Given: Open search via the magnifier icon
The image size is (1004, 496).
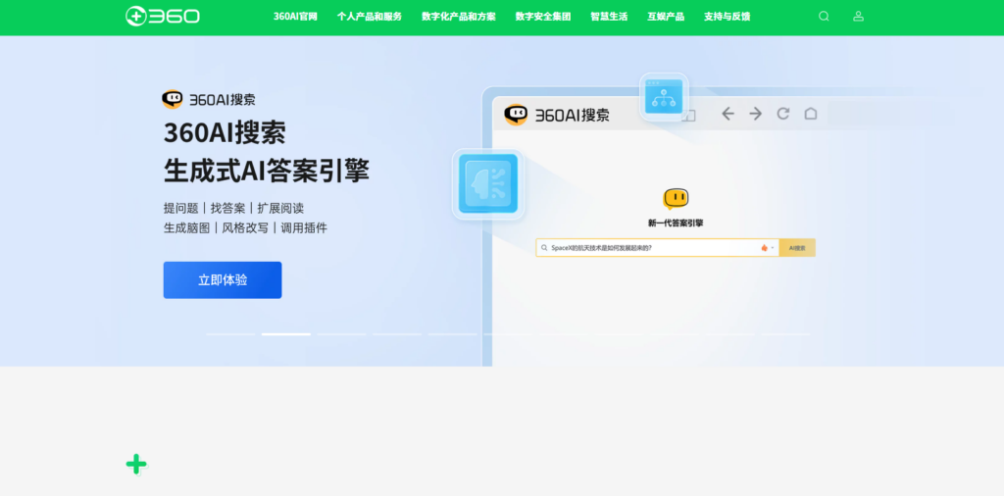Looking at the screenshot, I should click(x=824, y=17).
